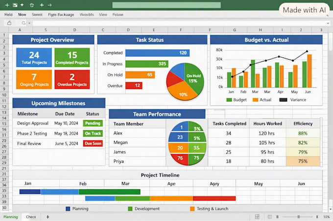Click the 24 Total Projects card
The height and width of the screenshot is (221, 333).
click(x=34, y=58)
